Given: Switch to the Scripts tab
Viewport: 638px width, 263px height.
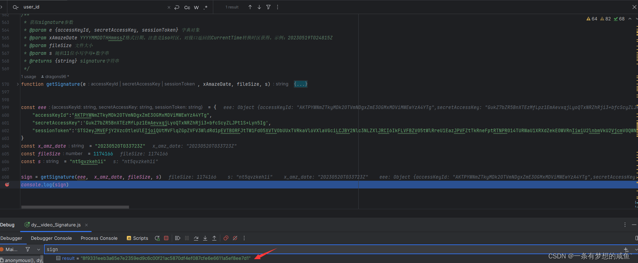Looking at the screenshot, I should [137, 238].
